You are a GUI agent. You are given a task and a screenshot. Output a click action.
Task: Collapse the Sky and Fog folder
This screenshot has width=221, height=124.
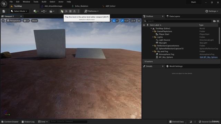[x=153, y=52]
